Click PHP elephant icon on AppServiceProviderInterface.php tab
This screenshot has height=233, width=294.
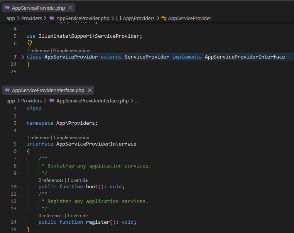[x=7, y=90]
